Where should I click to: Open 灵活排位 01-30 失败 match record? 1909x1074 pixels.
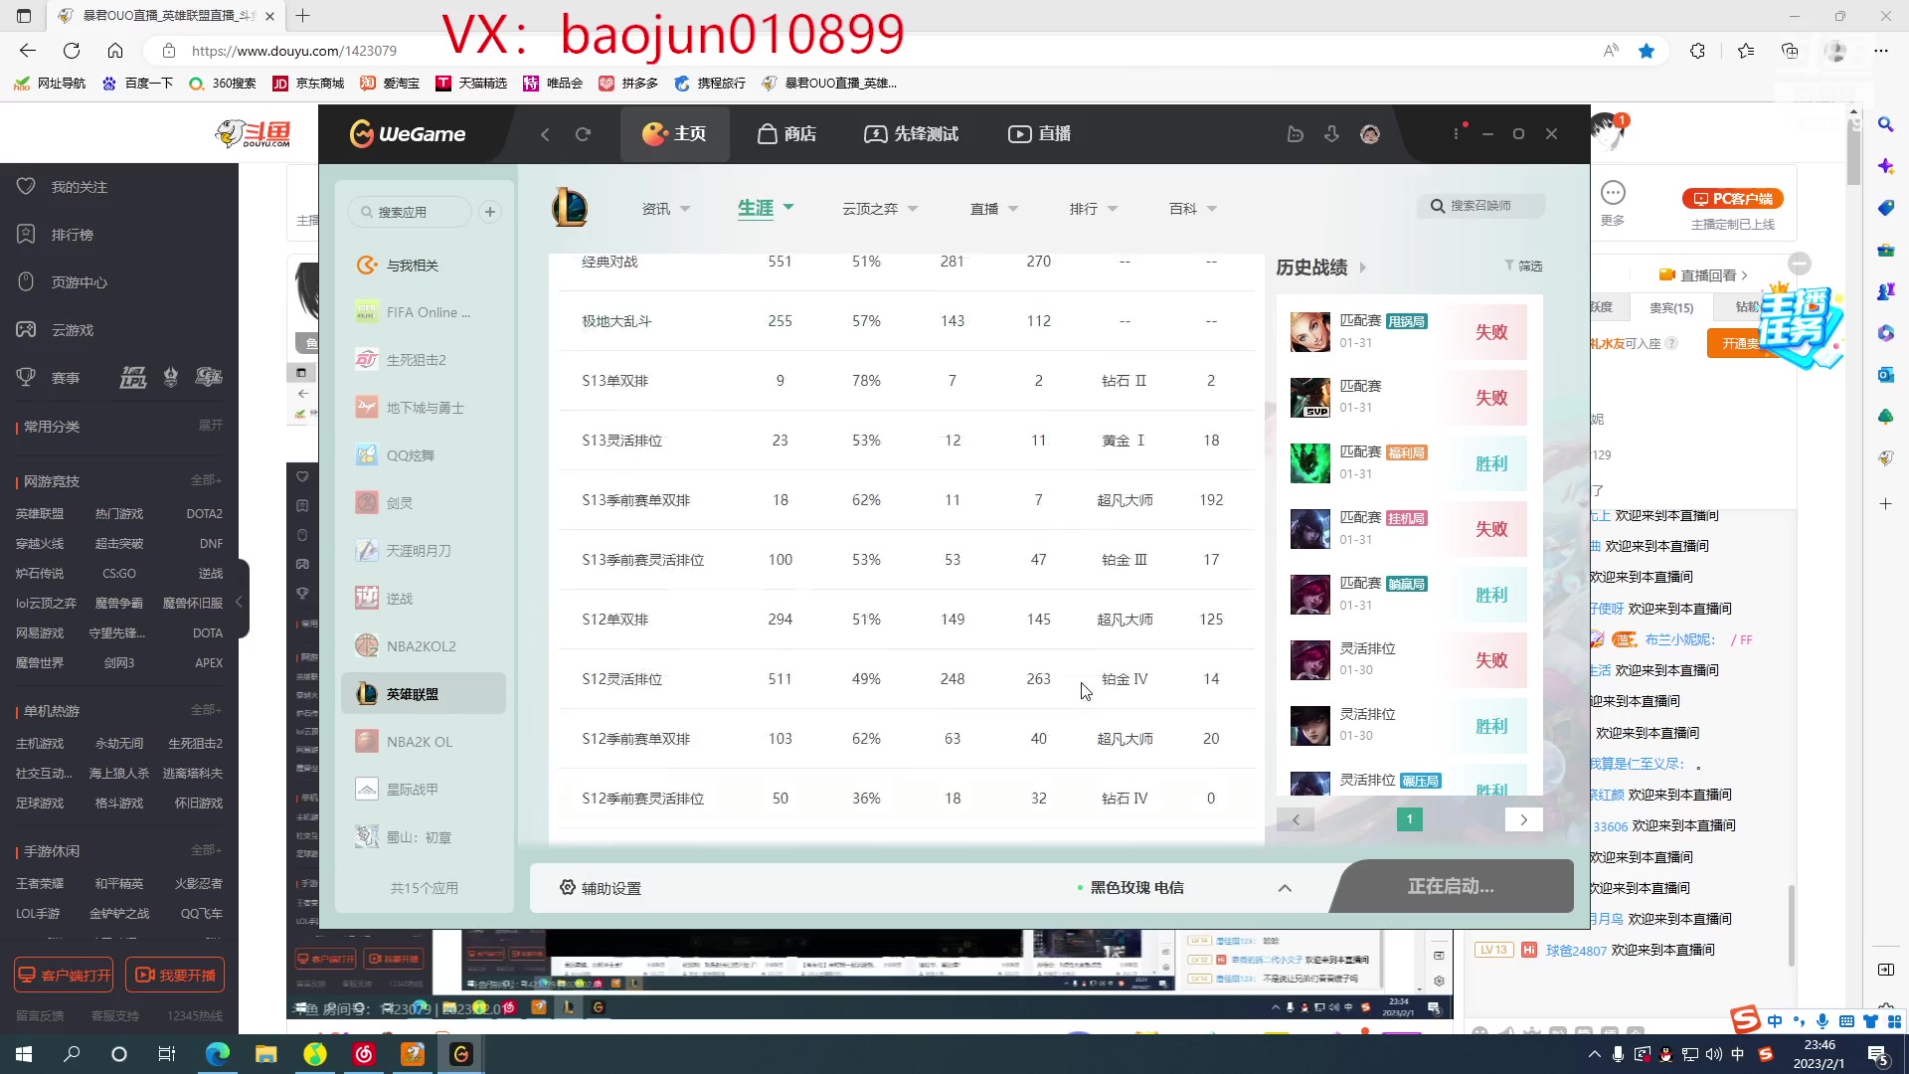[x=1408, y=660]
